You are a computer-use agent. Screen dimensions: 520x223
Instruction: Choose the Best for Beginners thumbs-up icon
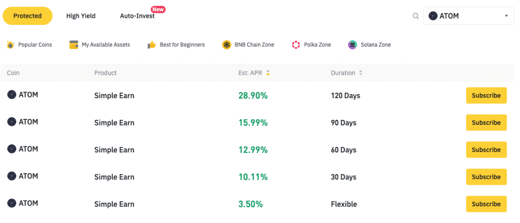pyautogui.click(x=151, y=45)
